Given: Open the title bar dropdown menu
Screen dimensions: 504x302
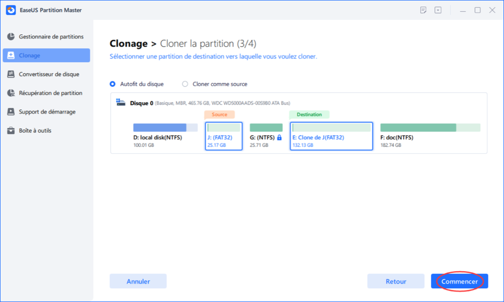Looking at the screenshot, I should (x=438, y=10).
